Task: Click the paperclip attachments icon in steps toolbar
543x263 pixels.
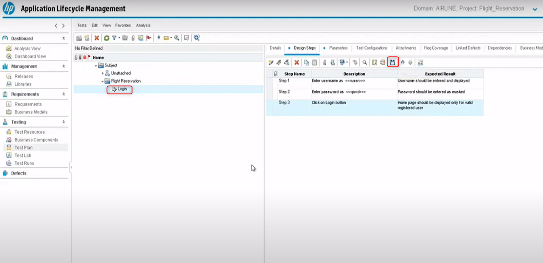Action: pos(325,62)
